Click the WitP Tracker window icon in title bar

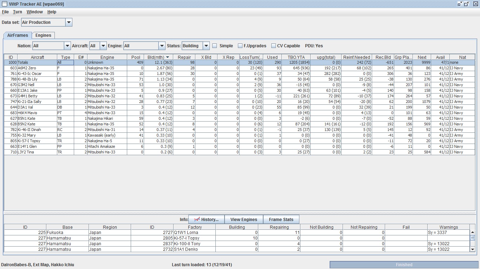pyautogui.click(x=4, y=4)
